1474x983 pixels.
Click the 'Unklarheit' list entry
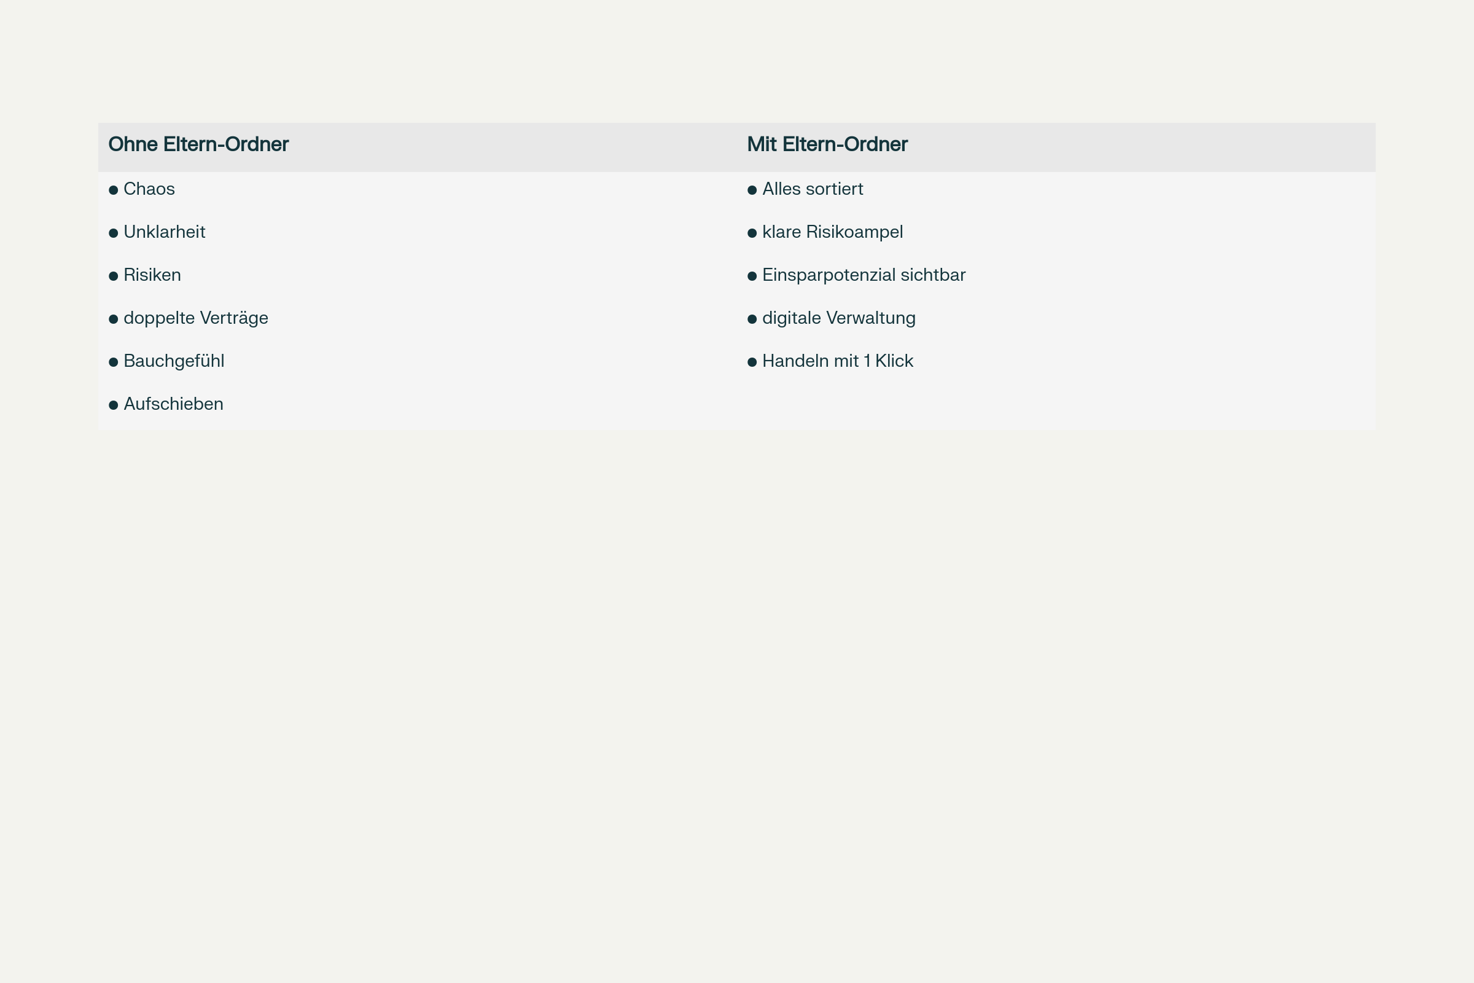(x=164, y=232)
